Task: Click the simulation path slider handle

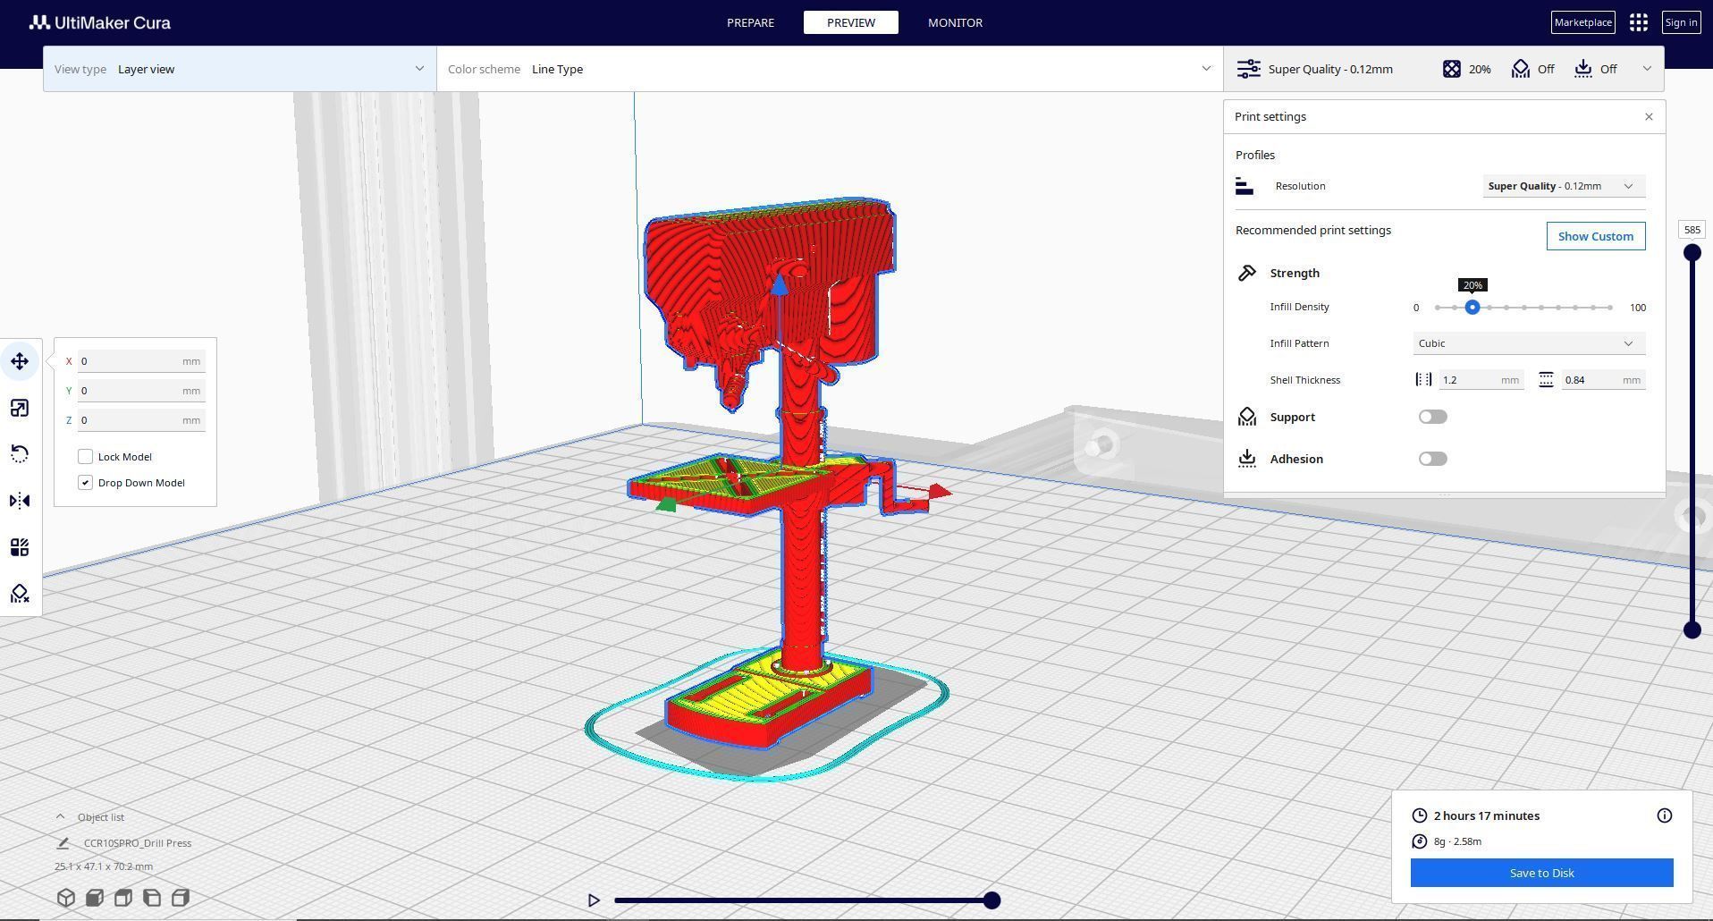Action: pyautogui.click(x=992, y=900)
